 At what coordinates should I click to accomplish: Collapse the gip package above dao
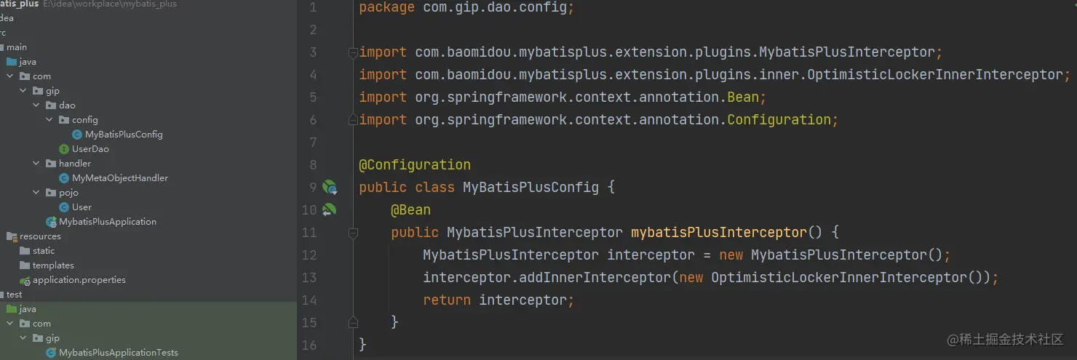point(23,91)
